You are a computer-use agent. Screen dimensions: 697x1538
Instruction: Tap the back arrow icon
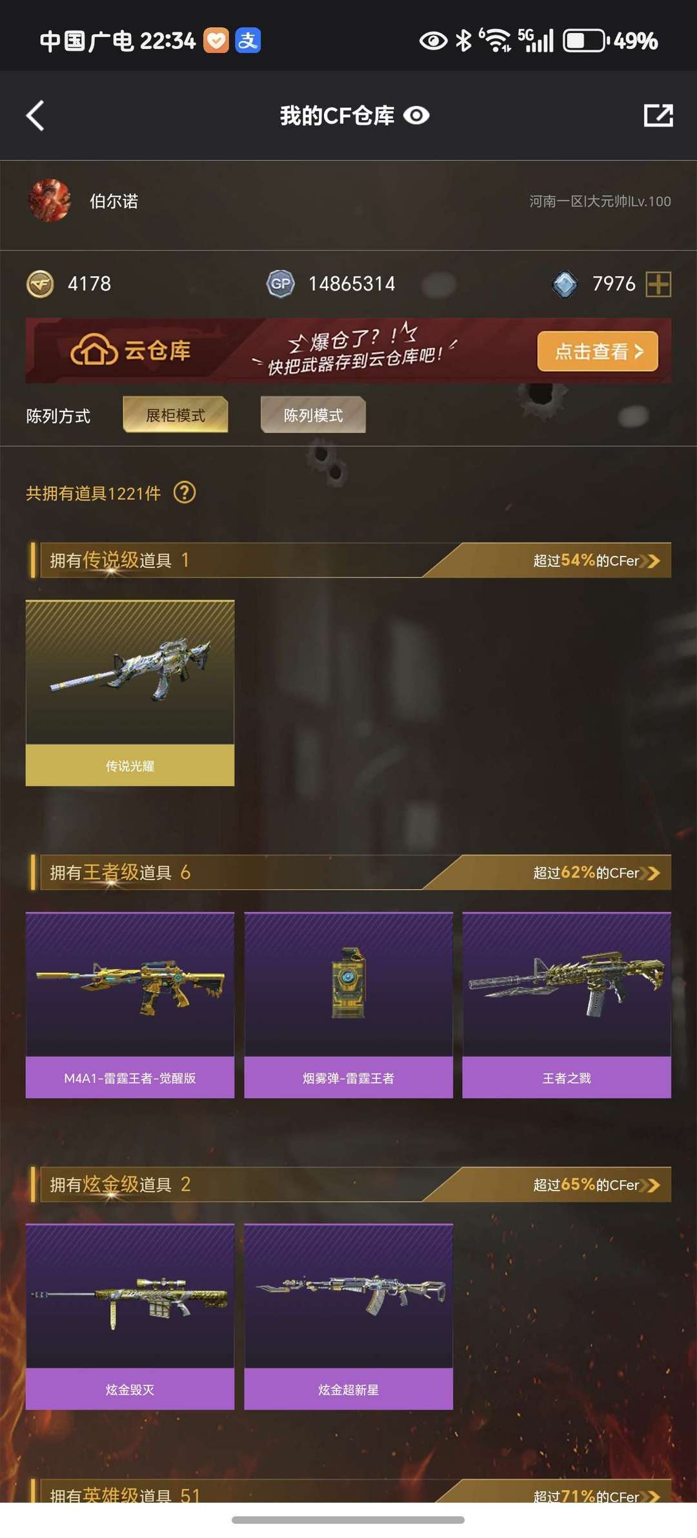click(35, 116)
